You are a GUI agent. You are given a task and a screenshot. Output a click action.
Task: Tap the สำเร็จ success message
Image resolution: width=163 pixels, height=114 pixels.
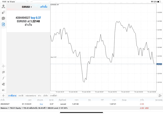(x=28, y=25)
